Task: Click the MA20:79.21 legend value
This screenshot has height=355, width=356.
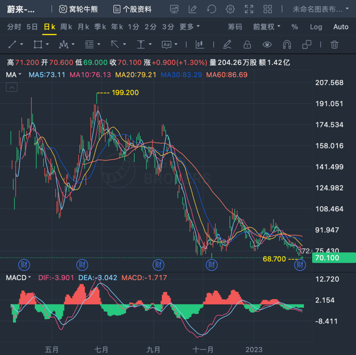Action: pos(136,75)
